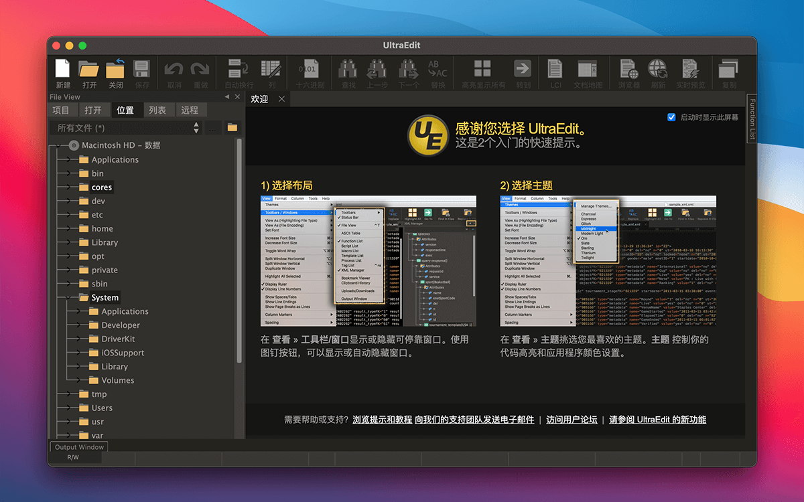The height and width of the screenshot is (502, 804).
Task: Expand the private folder arrow
Action: point(70,270)
